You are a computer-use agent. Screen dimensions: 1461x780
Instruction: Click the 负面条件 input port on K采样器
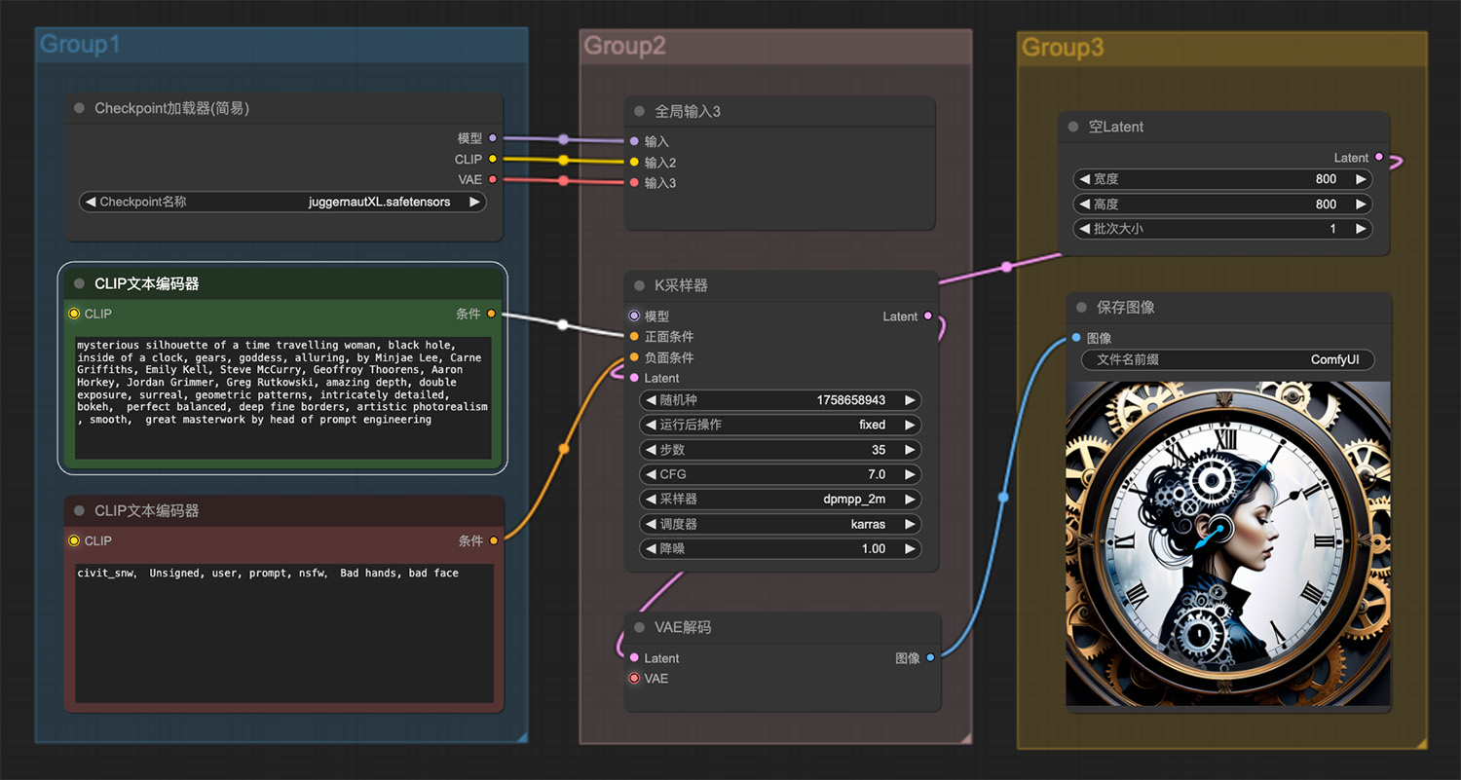[x=635, y=357]
